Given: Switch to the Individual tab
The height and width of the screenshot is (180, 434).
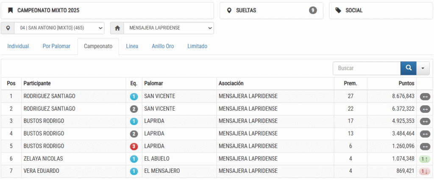Looking at the screenshot, I should [x=18, y=46].
